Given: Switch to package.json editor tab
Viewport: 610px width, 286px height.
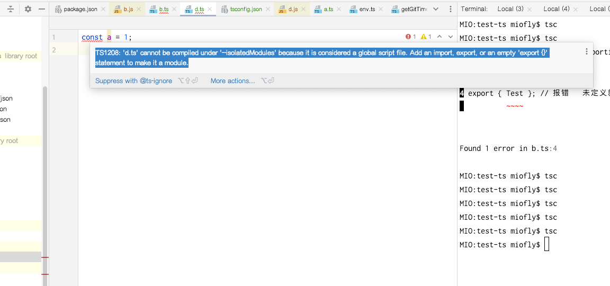Looking at the screenshot, I should (x=80, y=9).
